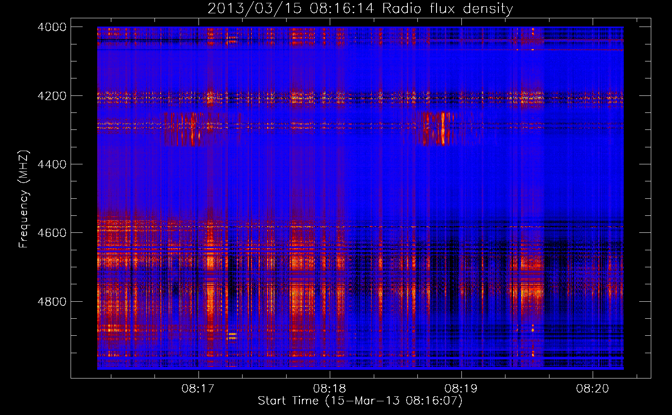
Task: Click the 08:20 time axis label
Action: (592, 389)
